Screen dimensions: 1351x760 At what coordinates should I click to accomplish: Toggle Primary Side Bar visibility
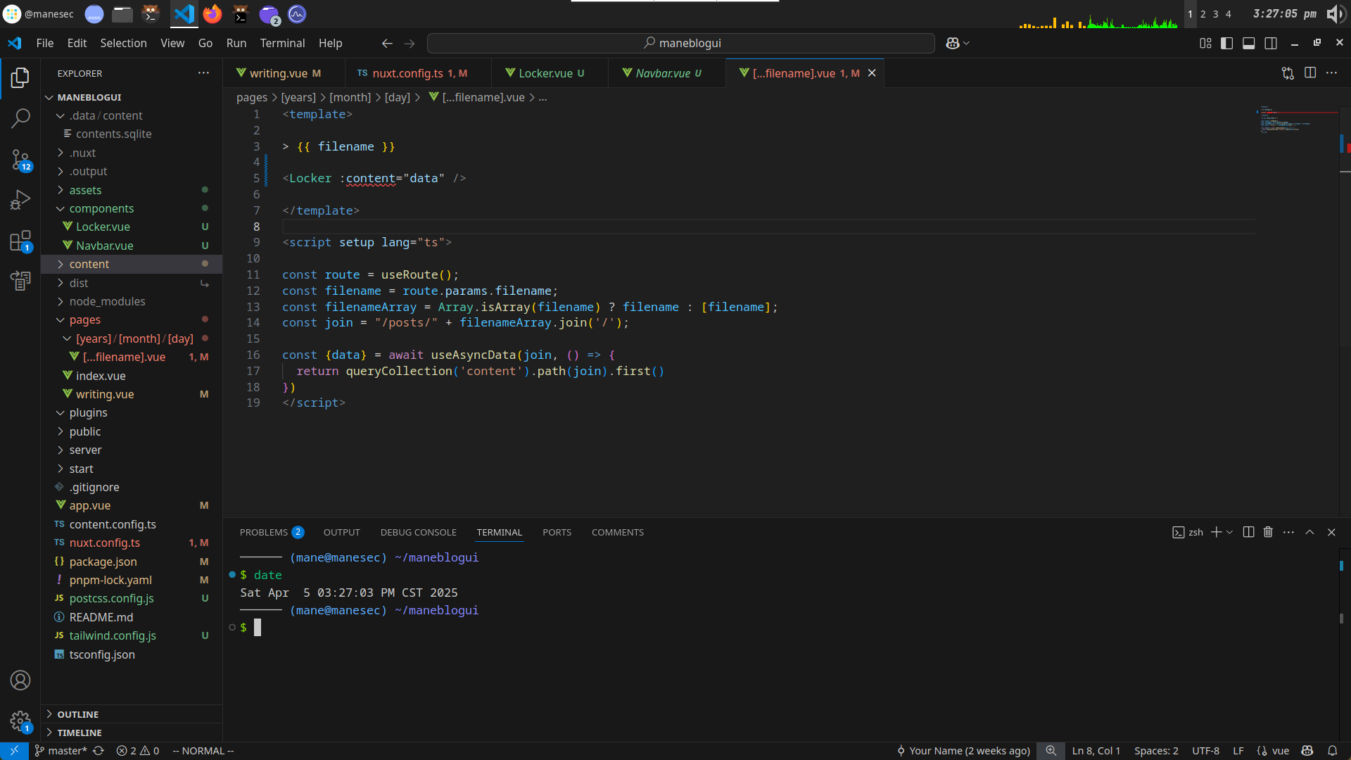[1226, 44]
